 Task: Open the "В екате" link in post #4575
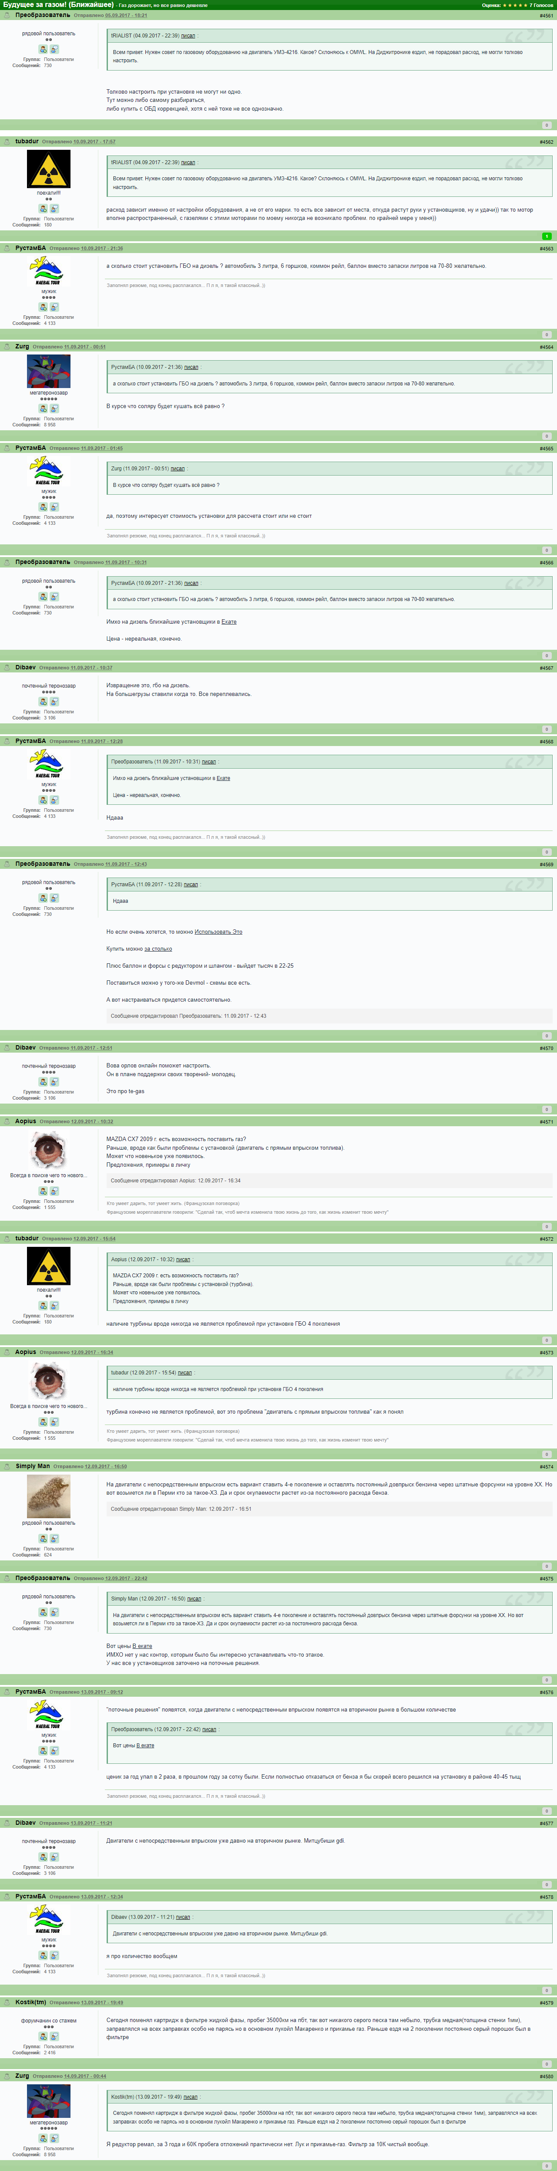coord(142,1646)
